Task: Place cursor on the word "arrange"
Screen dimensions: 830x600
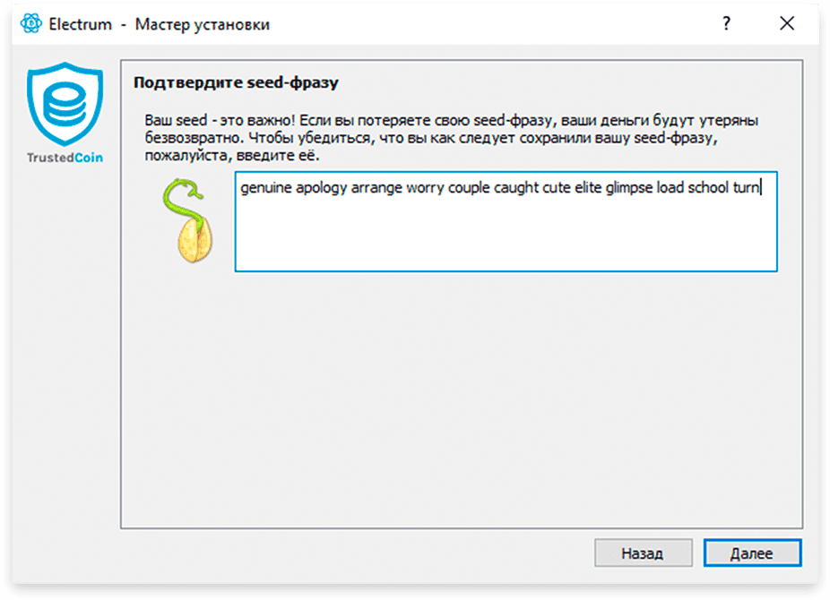Action: pyautogui.click(x=376, y=188)
